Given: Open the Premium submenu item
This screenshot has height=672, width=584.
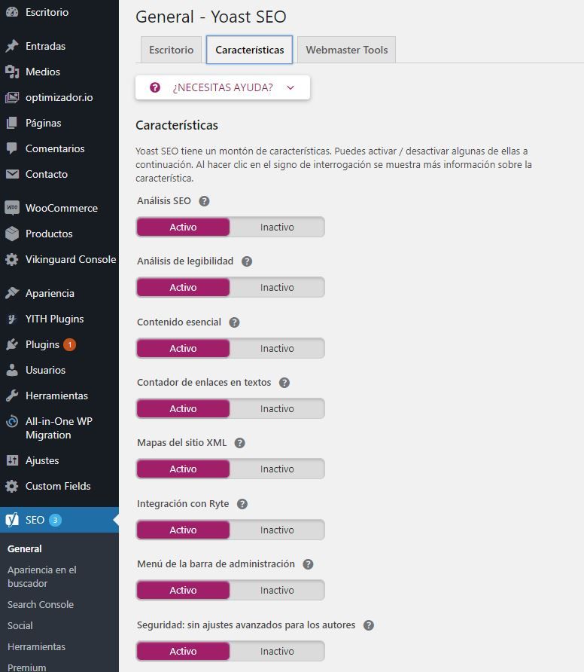Looking at the screenshot, I should point(26,667).
